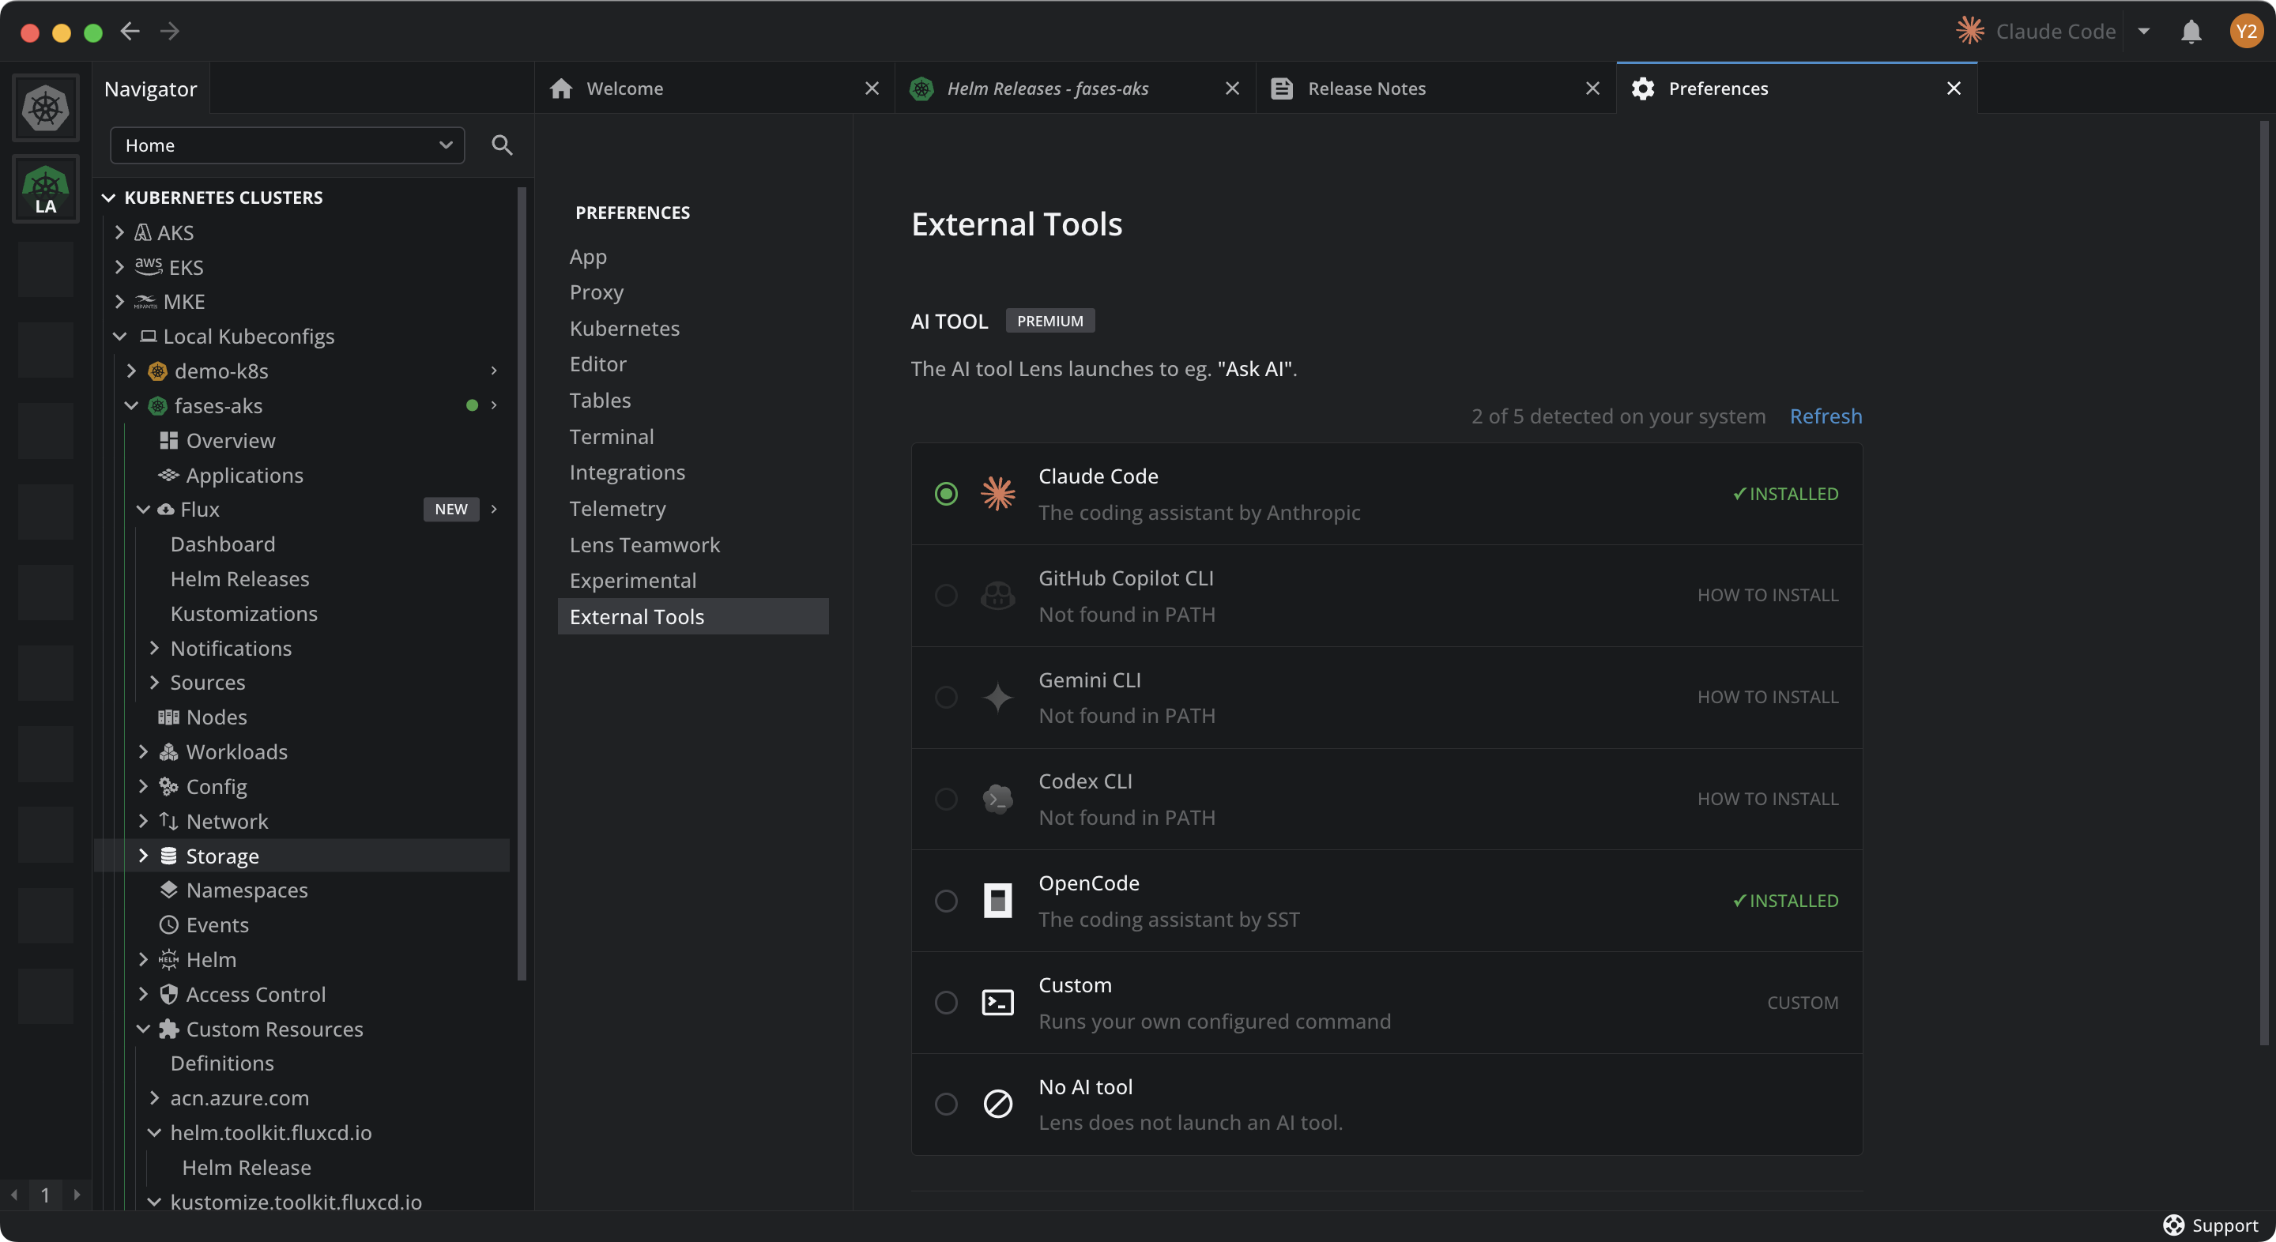Switch to Helm Releases - fases-aks tab
This screenshot has height=1242, width=2276.
pos(1075,88)
